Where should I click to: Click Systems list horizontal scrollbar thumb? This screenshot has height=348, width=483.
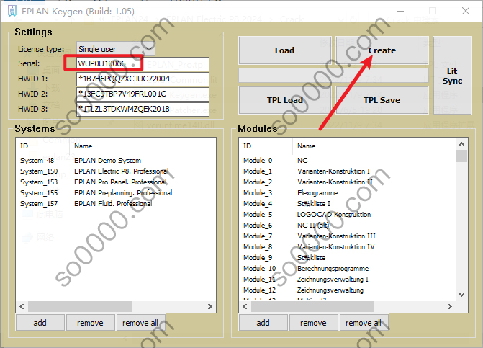click(80, 306)
